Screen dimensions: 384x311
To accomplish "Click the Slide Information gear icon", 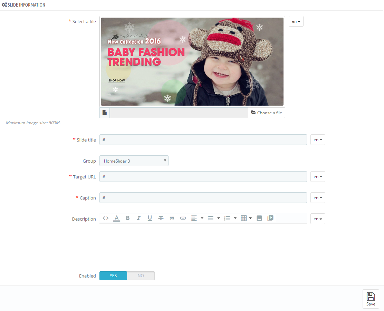I will [4, 4].
